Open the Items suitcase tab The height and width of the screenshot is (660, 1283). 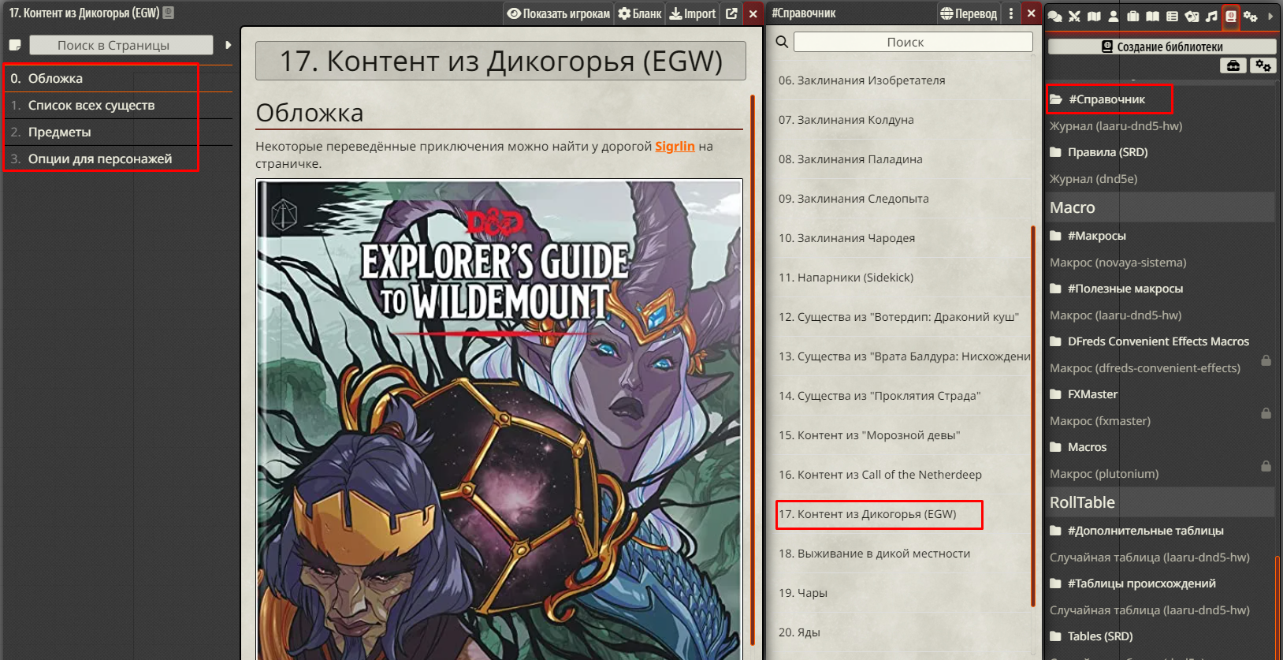tap(1133, 16)
